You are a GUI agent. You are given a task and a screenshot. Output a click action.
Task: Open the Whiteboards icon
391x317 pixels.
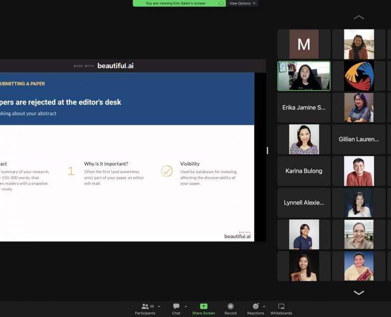281,306
